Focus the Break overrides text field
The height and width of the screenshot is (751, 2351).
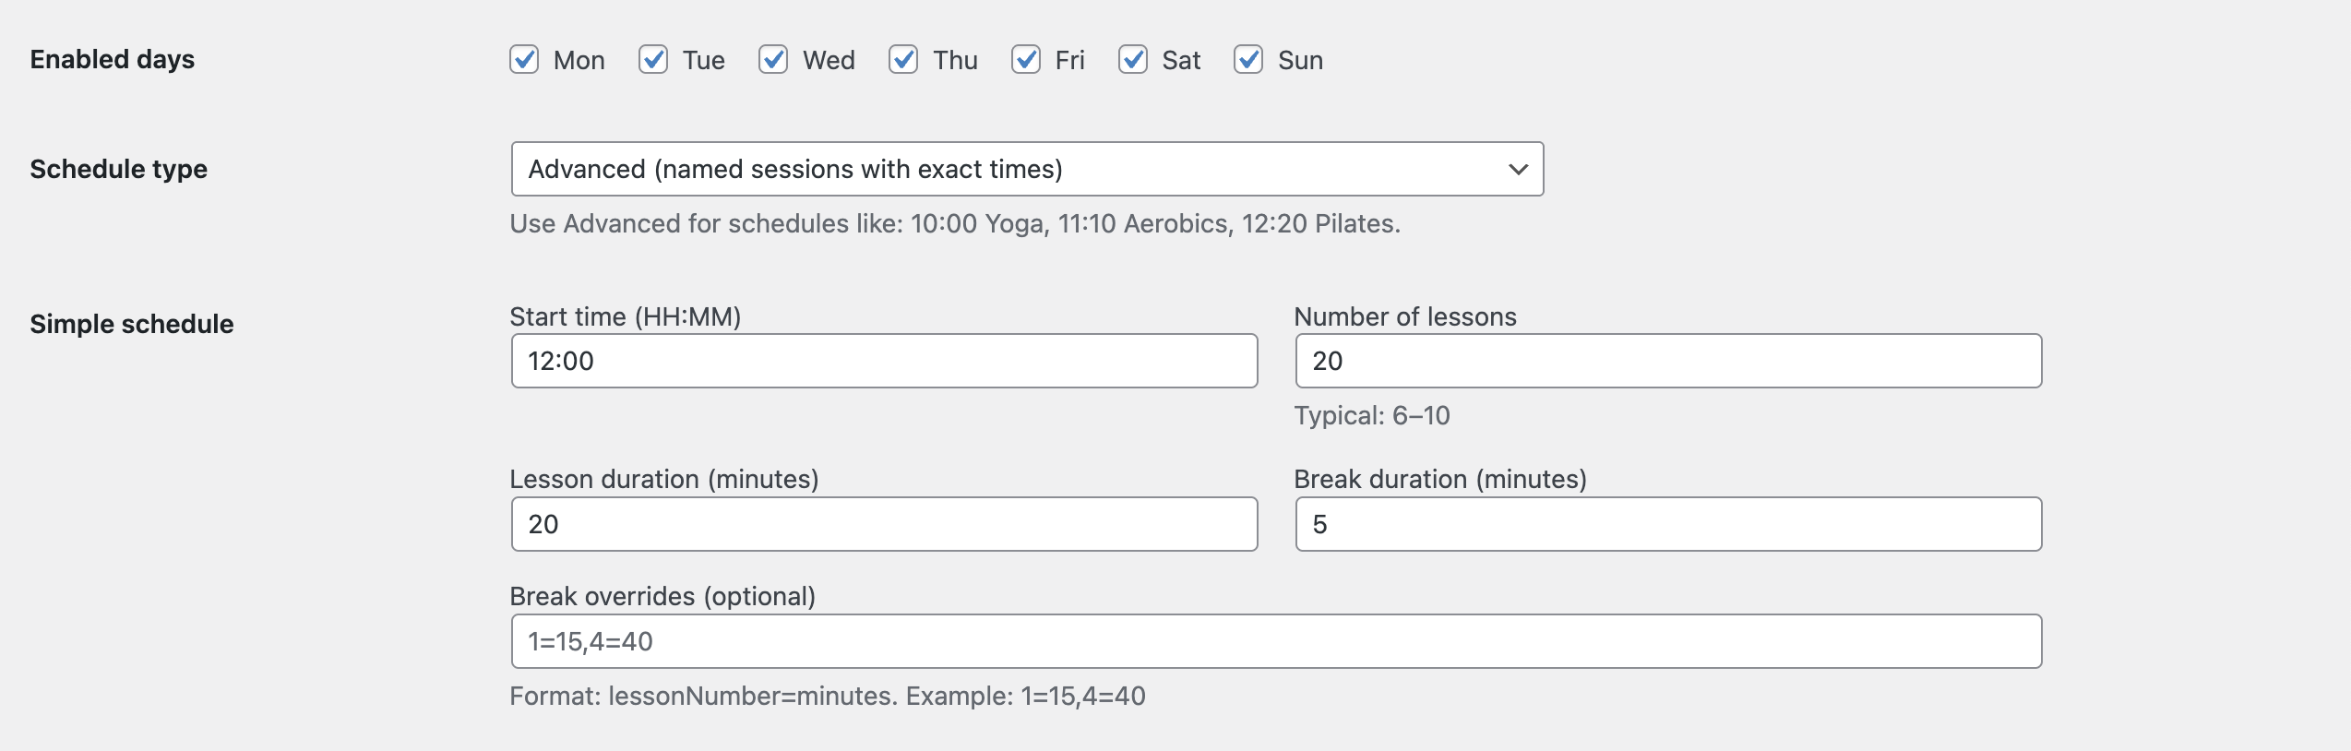click(1276, 641)
